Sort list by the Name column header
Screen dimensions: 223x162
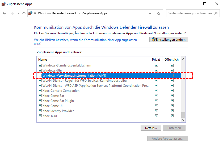click(43, 60)
